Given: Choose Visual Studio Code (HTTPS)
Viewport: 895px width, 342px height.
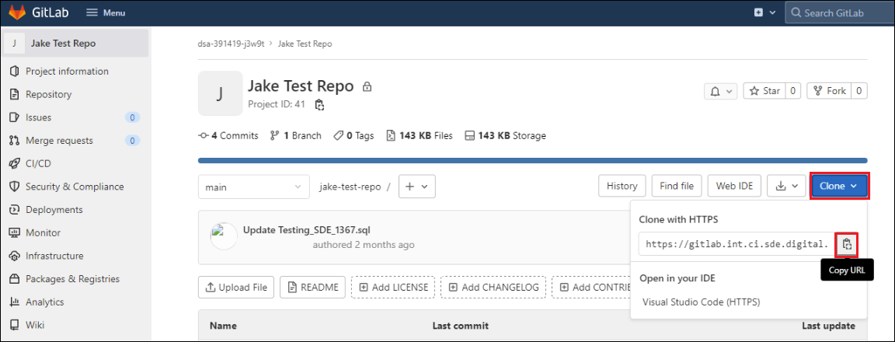Looking at the screenshot, I should 702,302.
